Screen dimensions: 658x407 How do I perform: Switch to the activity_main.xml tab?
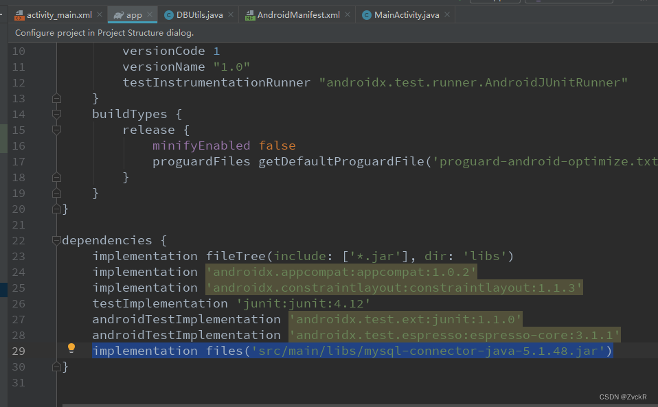pyautogui.click(x=59, y=15)
